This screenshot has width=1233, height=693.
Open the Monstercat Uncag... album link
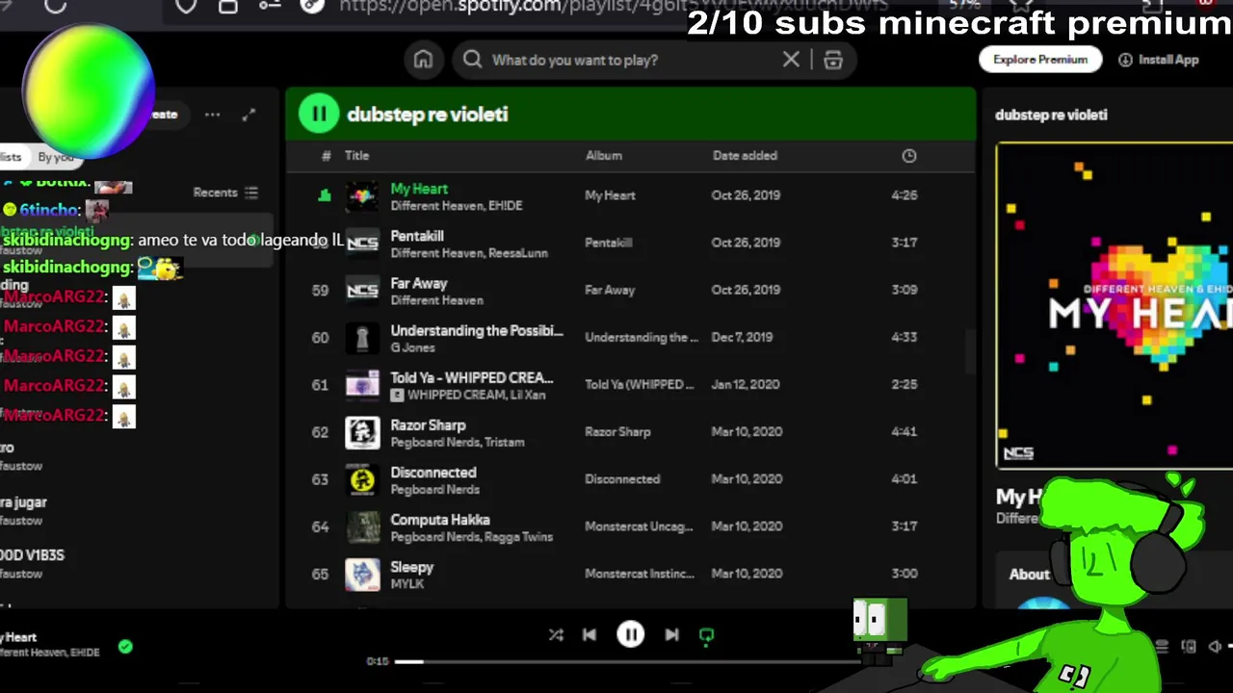pyautogui.click(x=639, y=526)
